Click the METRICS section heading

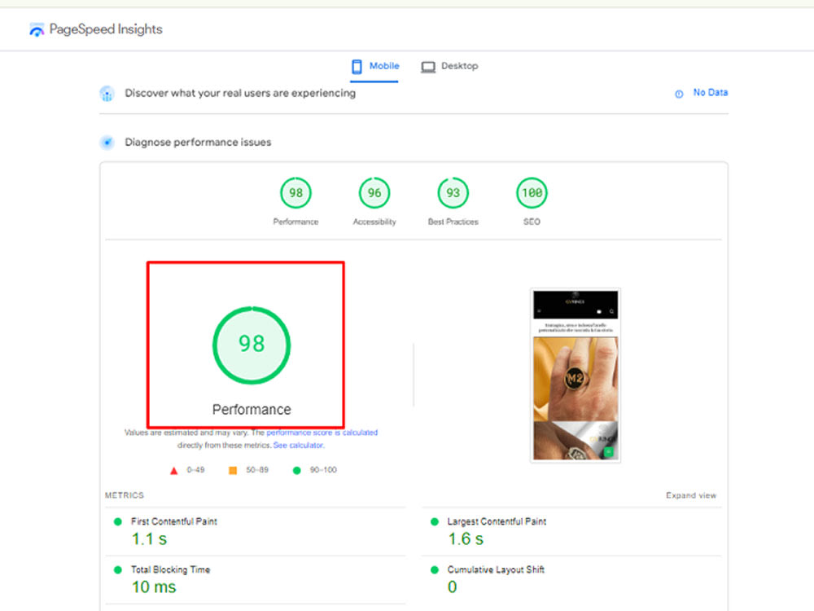pyautogui.click(x=124, y=495)
